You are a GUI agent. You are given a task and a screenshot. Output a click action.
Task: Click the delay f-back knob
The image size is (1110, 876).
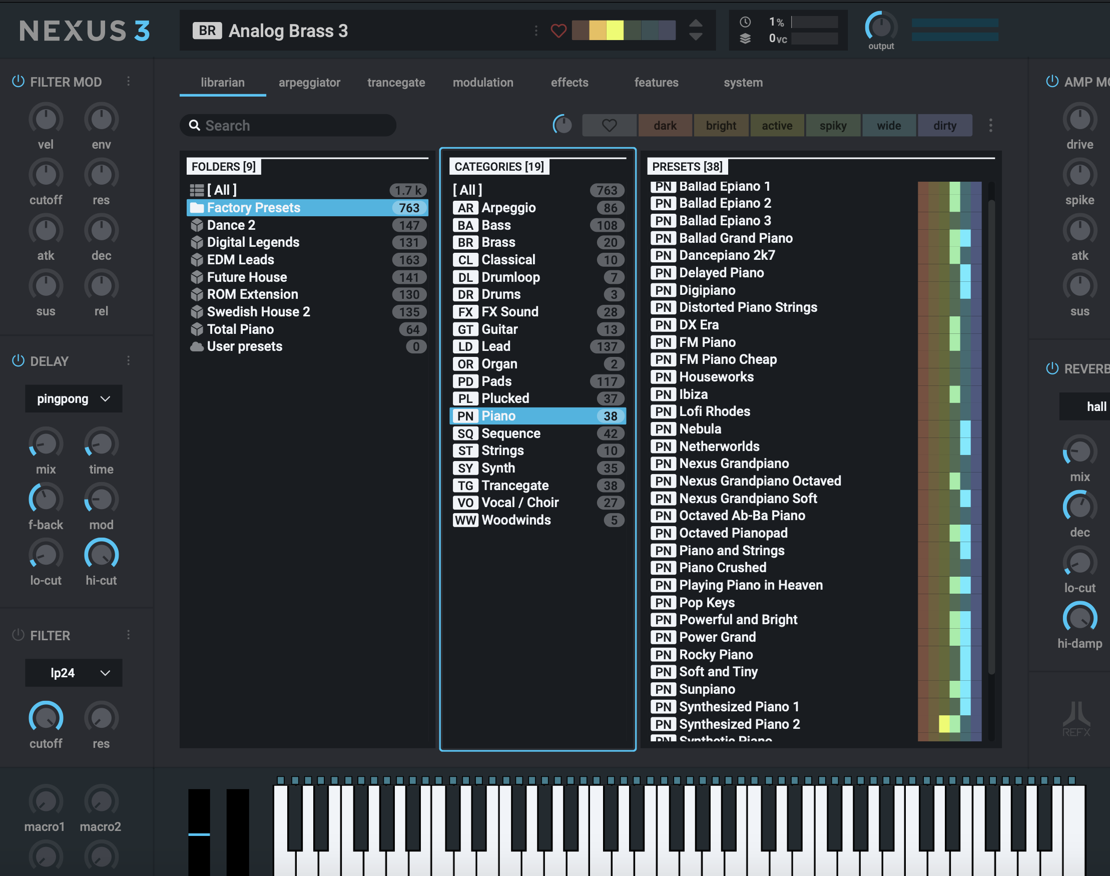46,499
